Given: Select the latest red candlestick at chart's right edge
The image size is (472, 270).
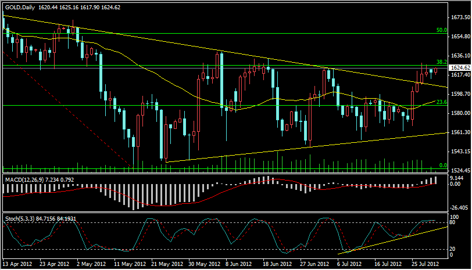Looking at the screenshot, I should pos(435,71).
